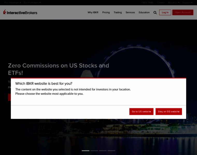Open the Why IBKR menu
This screenshot has height=155, width=197.
pyautogui.click(x=93, y=12)
